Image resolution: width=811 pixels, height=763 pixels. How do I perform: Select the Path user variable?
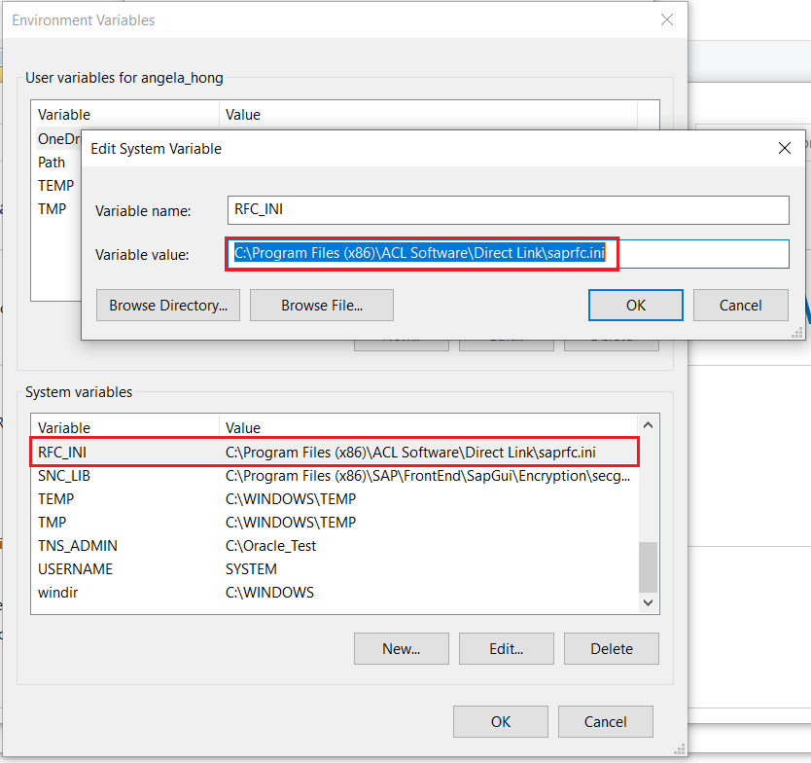click(x=52, y=162)
